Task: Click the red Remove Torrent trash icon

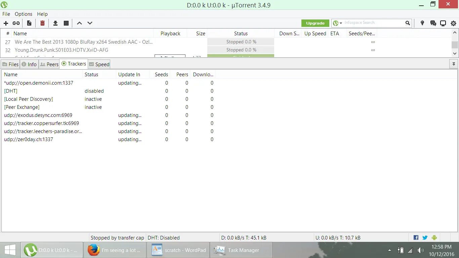Action: 42,23
